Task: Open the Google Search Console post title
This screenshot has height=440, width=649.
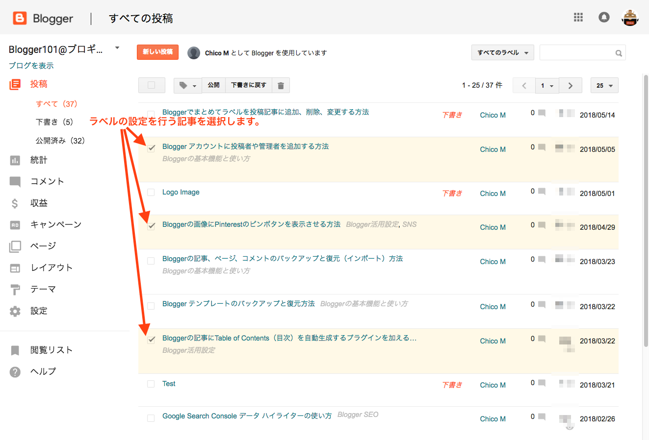Action: pyautogui.click(x=247, y=416)
